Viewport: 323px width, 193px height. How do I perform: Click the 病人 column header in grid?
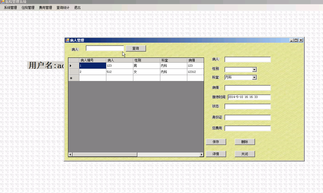(120, 60)
